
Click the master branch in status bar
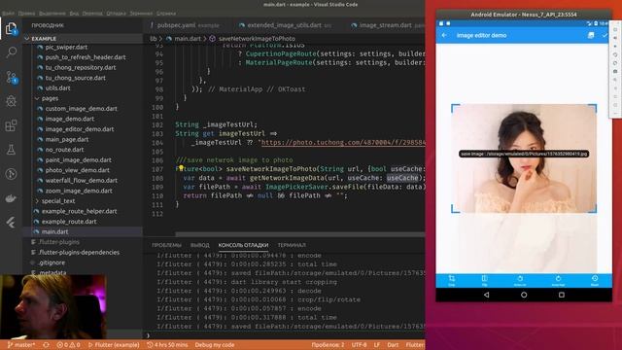tap(21, 345)
